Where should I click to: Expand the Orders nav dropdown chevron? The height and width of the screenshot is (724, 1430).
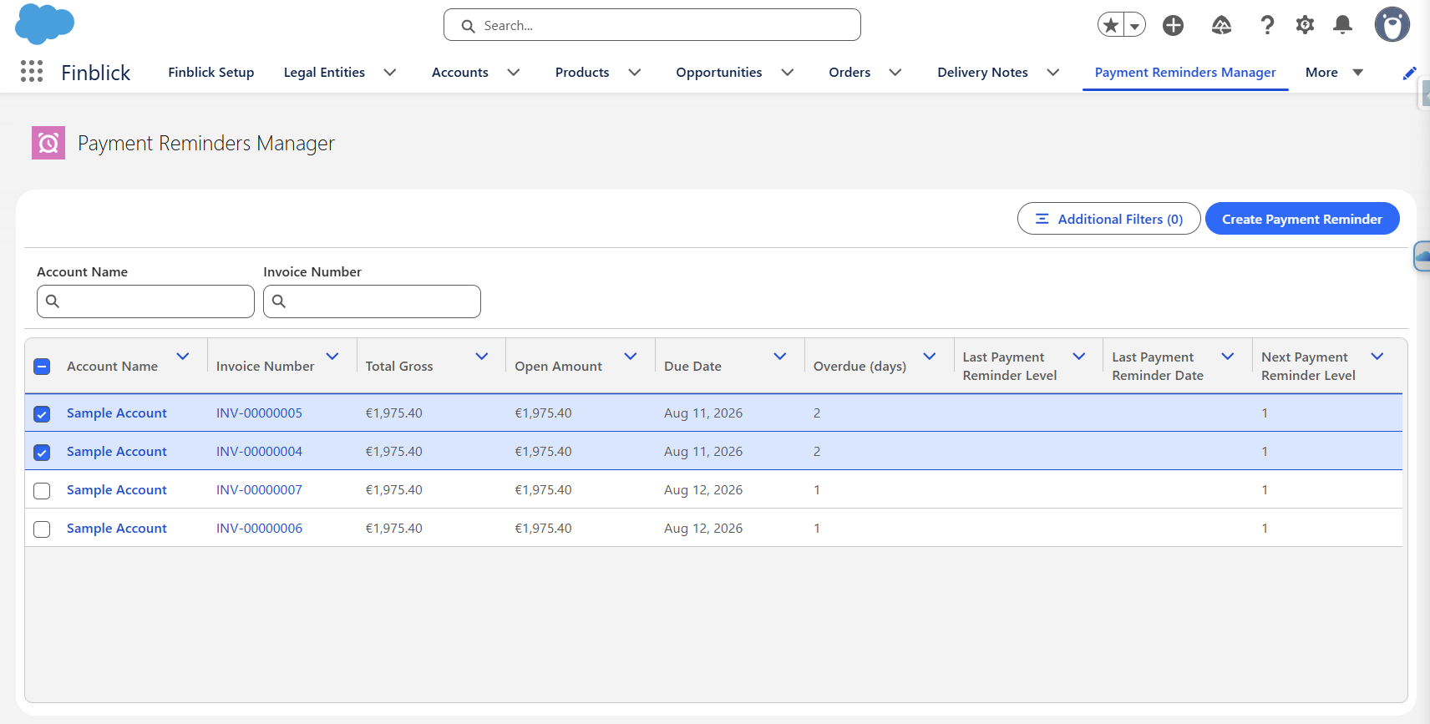point(895,73)
